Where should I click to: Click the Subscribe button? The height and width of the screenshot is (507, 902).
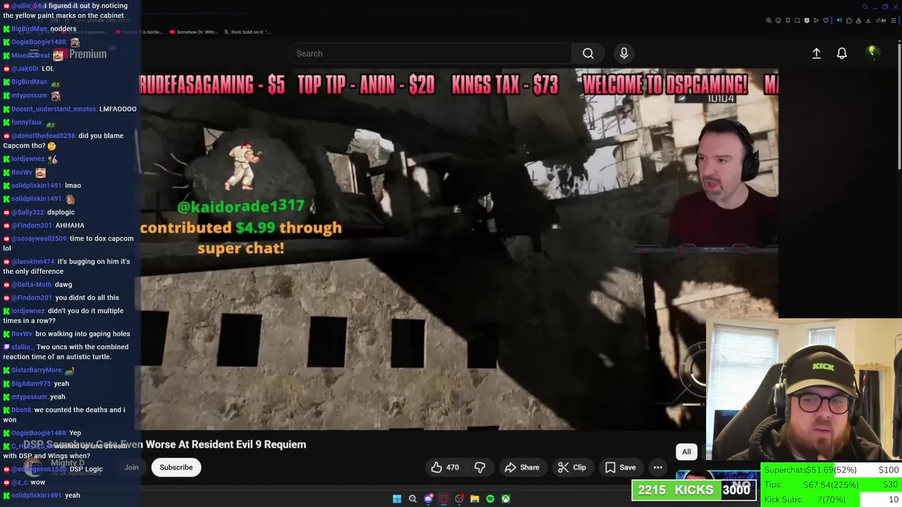pos(176,468)
